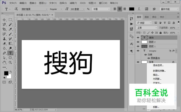Image resolution: width=181 pixels, height=112 pixels.
Task: Select the Eyedropper tool
Action: point(10,29)
